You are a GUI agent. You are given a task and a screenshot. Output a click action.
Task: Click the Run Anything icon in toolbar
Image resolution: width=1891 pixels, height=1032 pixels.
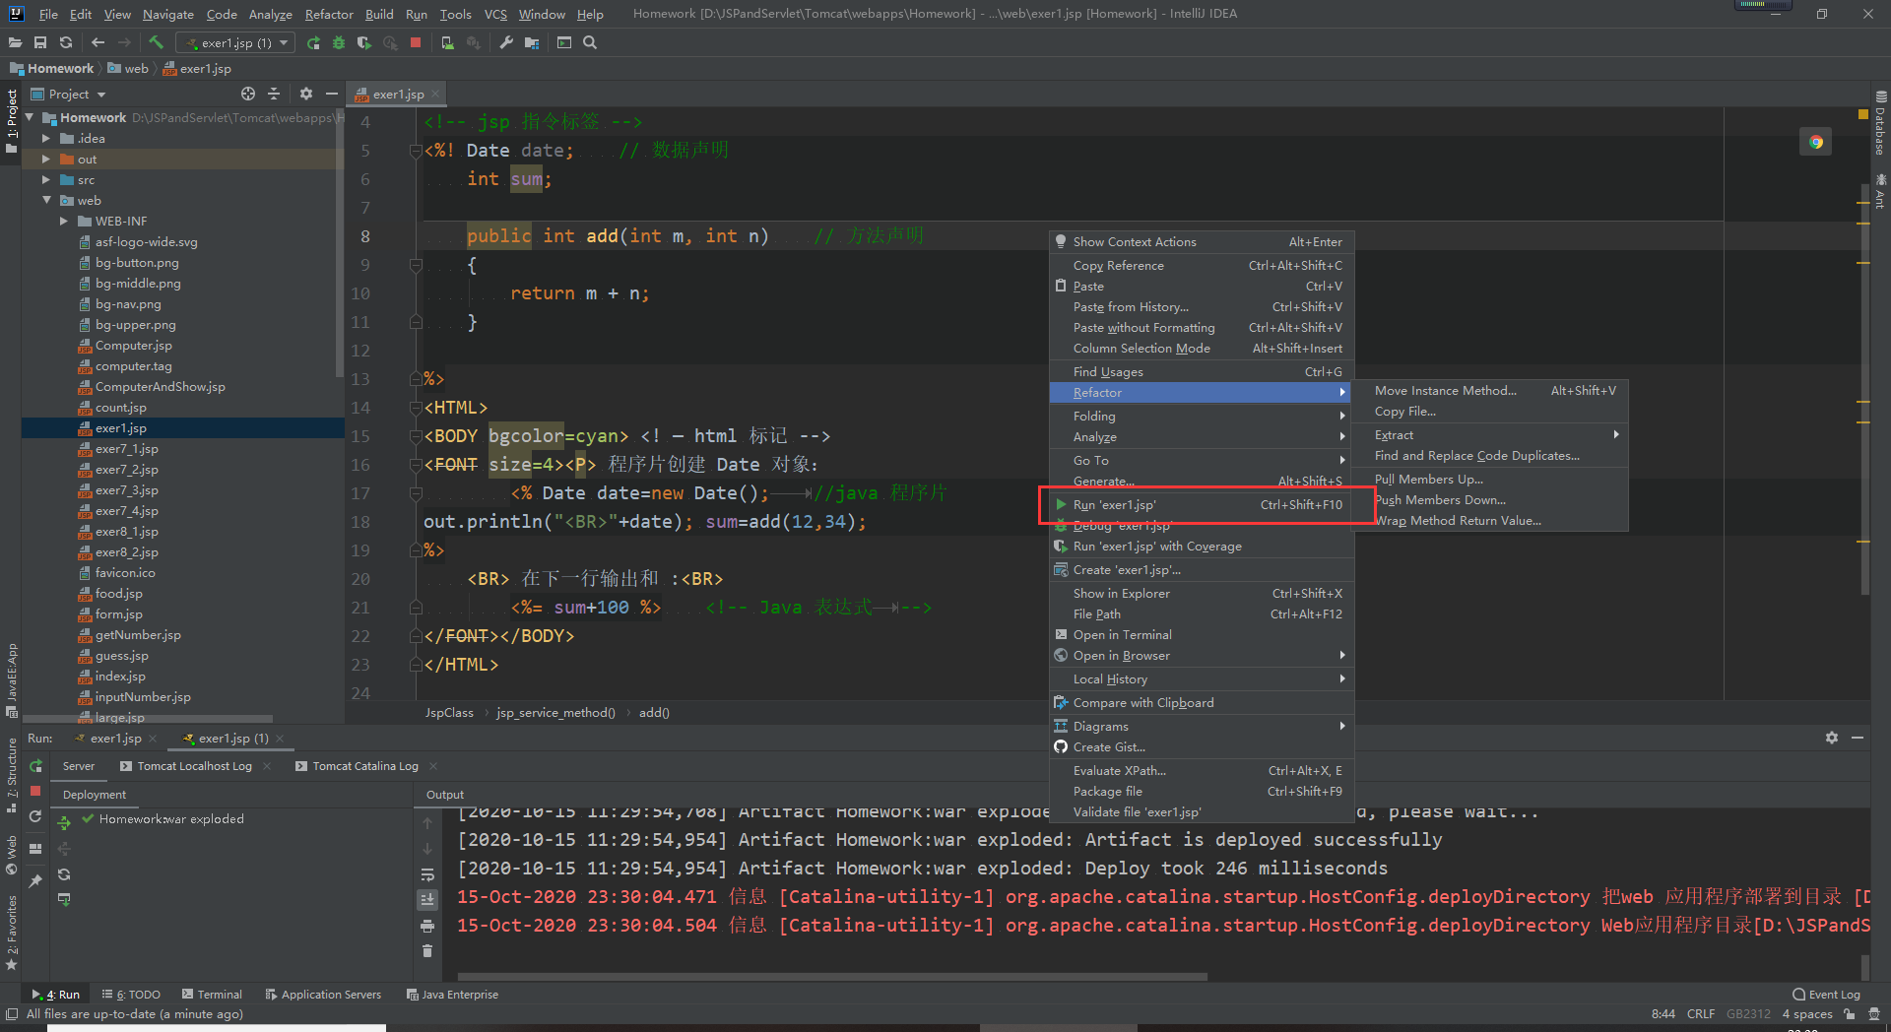564,42
